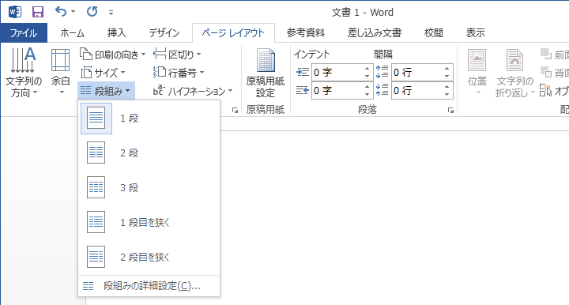Click the Redo (repeat) icon

pyautogui.click(x=92, y=12)
